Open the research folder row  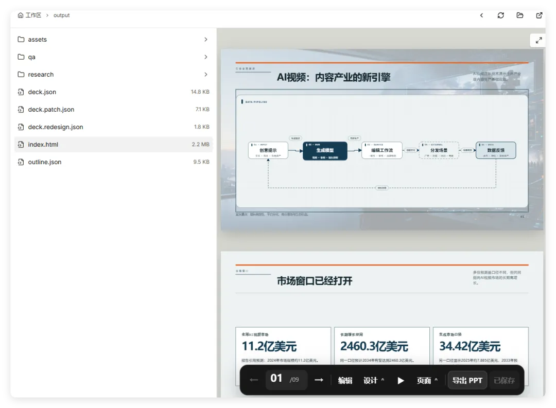point(113,75)
